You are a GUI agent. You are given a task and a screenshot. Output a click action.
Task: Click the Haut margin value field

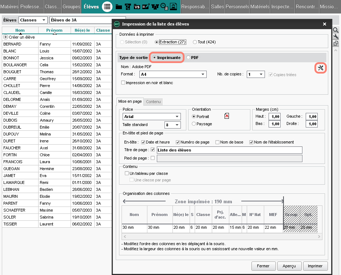point(274,117)
